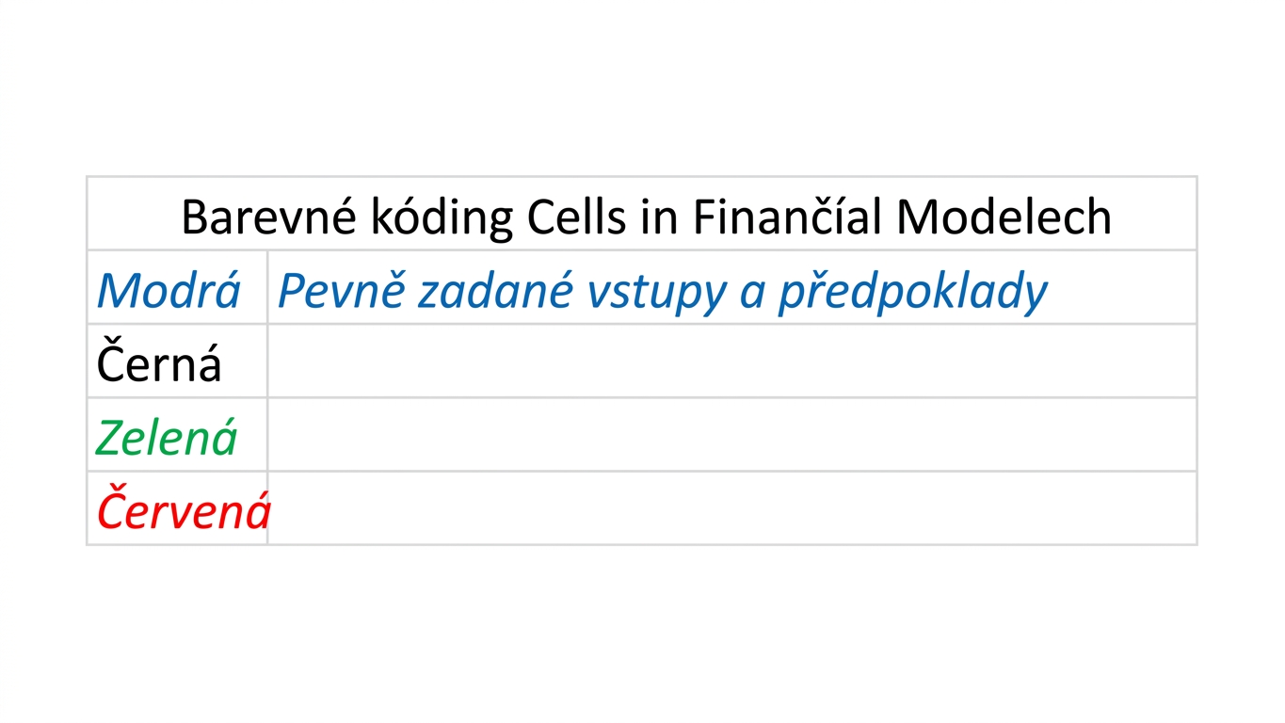The image size is (1285, 723).
Task: Select the black Černá label cell
Action: [x=177, y=361]
